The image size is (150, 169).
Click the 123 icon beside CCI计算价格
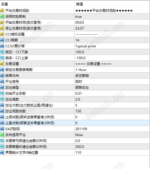tap(2, 46)
